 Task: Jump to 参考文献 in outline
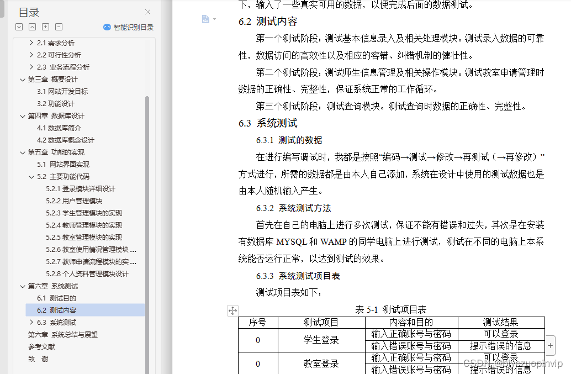[x=41, y=347]
